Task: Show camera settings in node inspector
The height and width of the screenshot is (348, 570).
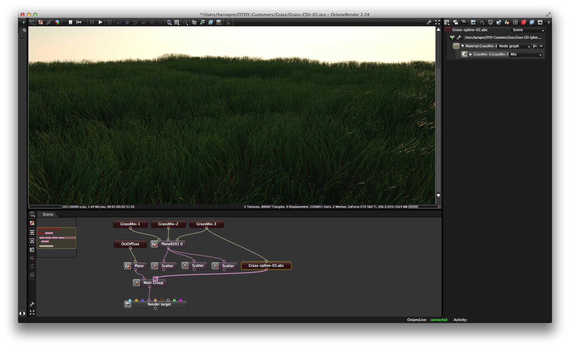Action: pyautogui.click(x=482, y=22)
